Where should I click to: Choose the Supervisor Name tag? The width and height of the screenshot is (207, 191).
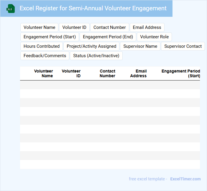tap(140, 46)
